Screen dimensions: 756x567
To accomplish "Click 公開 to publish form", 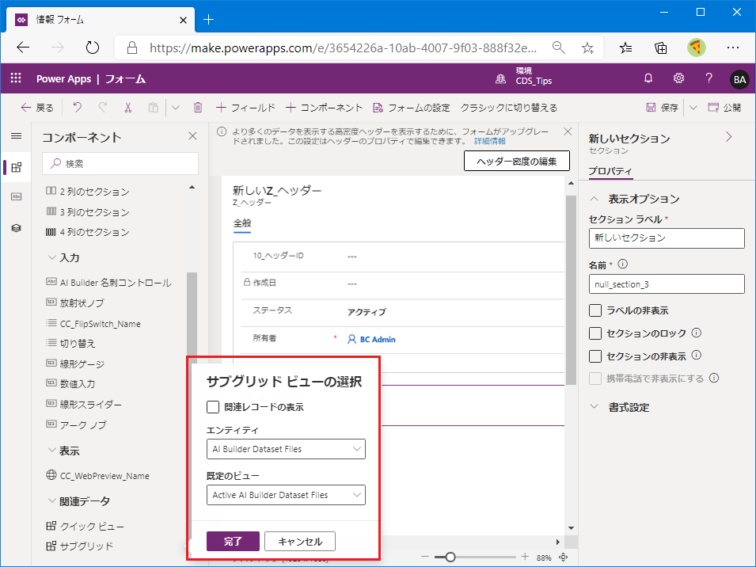I will (724, 107).
